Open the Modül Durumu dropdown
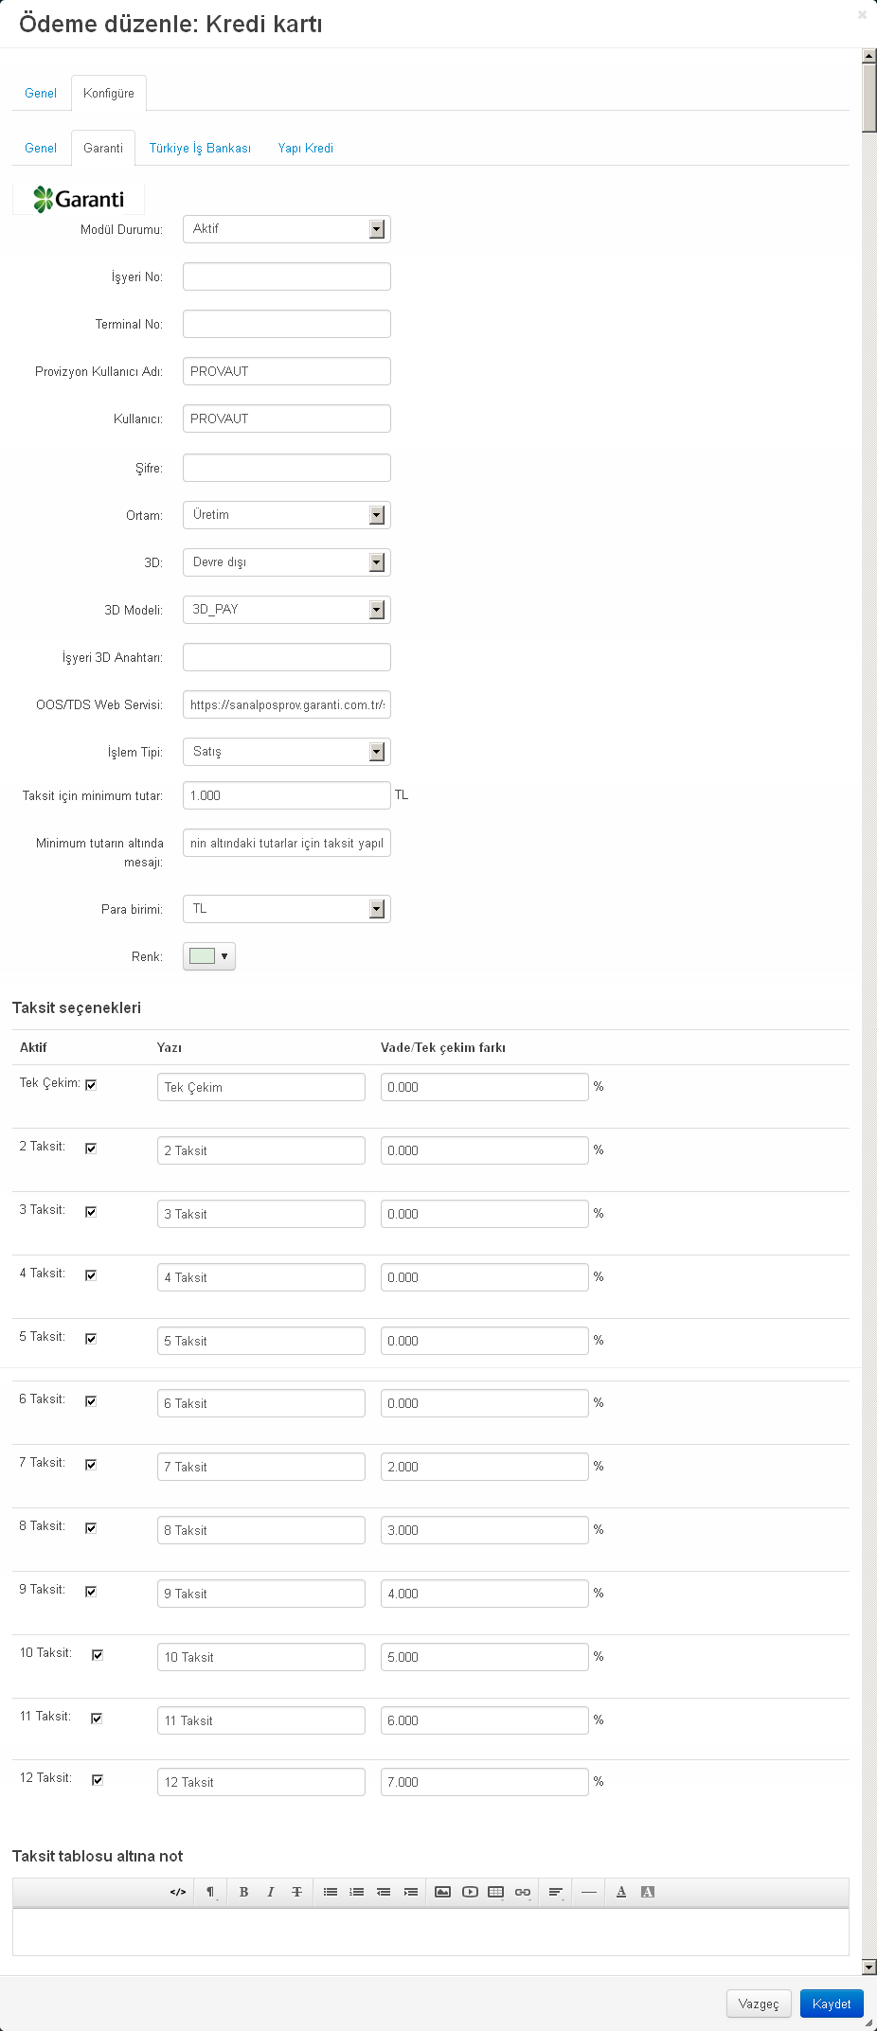 tap(287, 229)
